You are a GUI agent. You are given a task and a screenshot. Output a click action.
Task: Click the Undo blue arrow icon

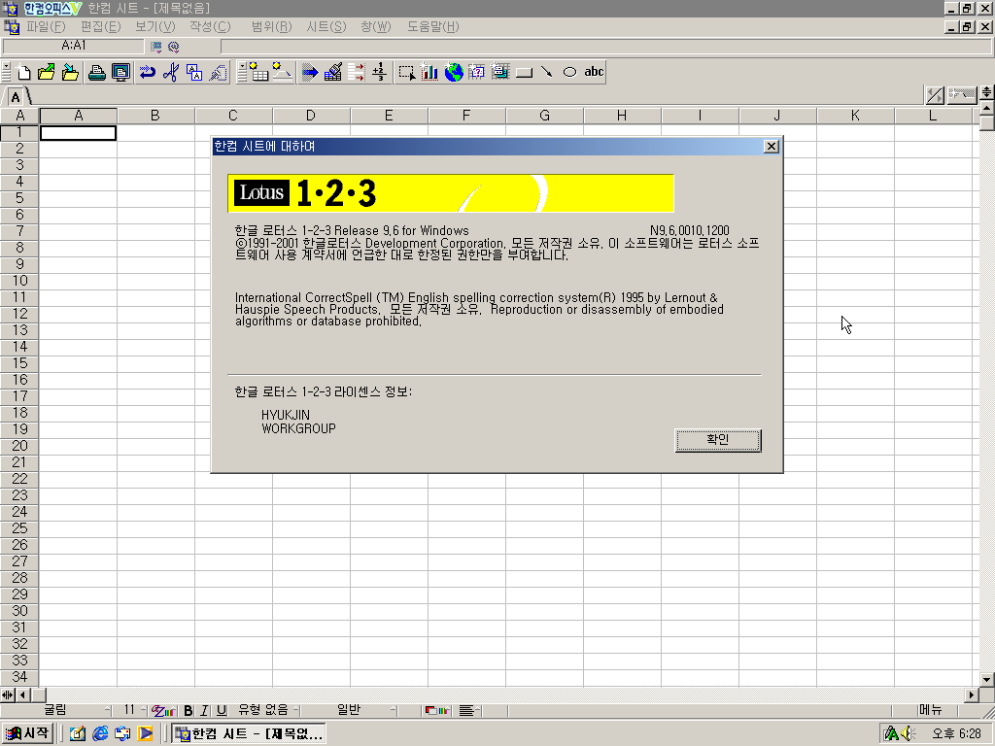click(x=148, y=72)
